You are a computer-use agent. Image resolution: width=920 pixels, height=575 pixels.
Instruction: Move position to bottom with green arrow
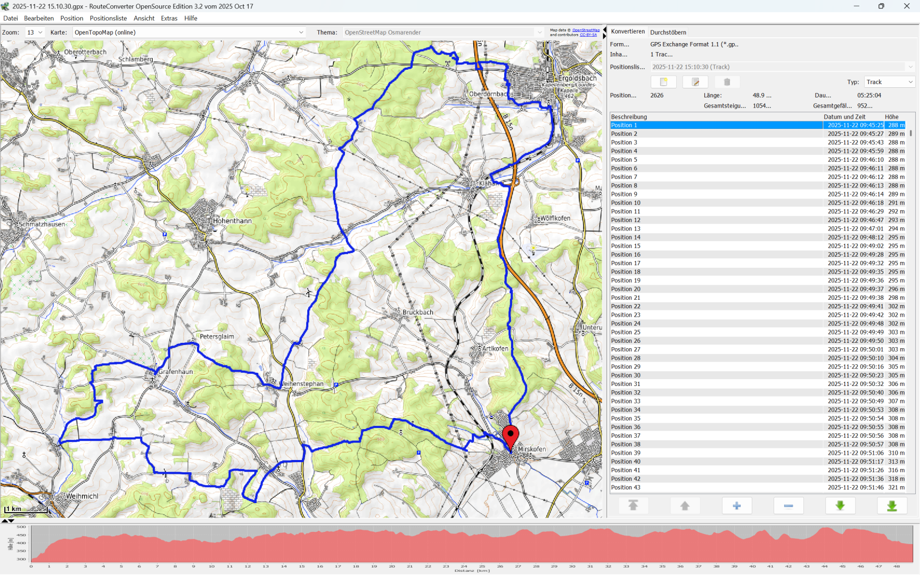[892, 506]
